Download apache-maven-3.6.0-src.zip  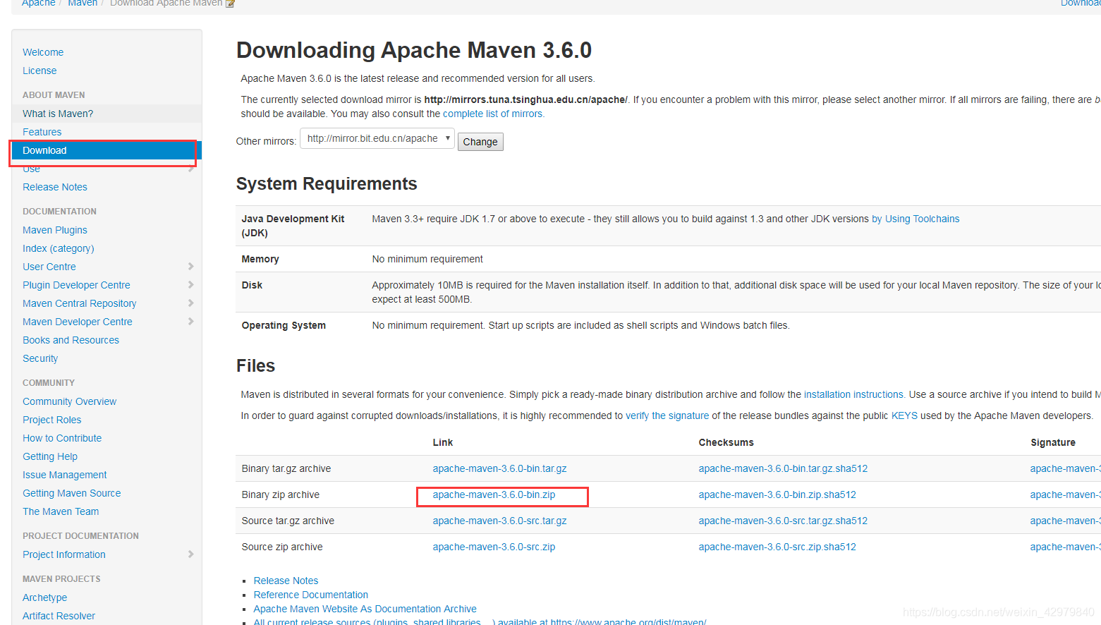[494, 547]
